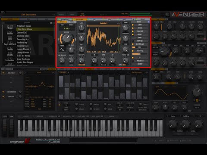Screen dimensions: 207x155
Task: Select the Drums tab
Action: pos(143,19)
